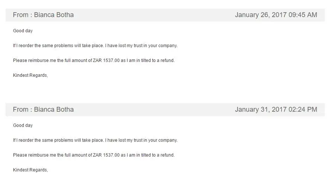This screenshot has height=190, width=333.
Task: Click the first 'From : Bianca Botha' header
Action: click(x=43, y=15)
